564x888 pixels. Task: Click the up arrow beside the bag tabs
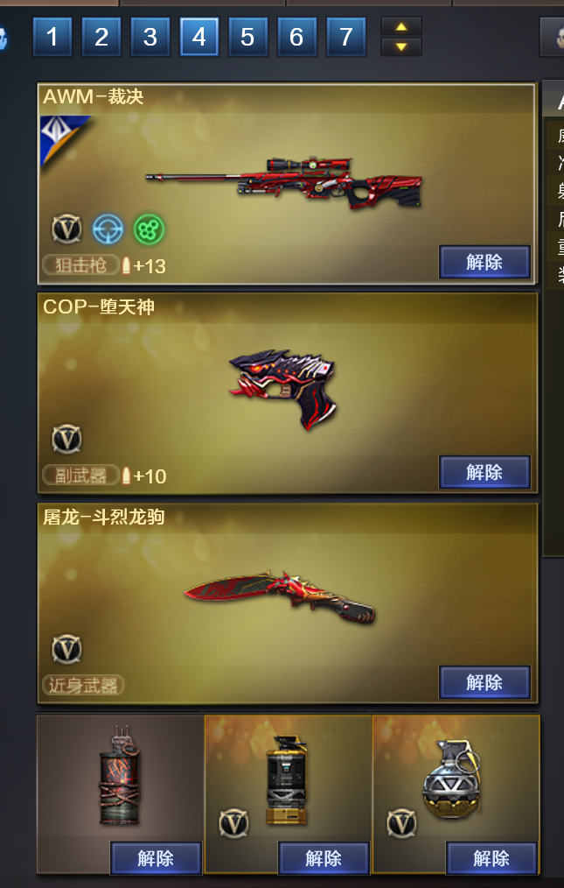[x=401, y=26]
